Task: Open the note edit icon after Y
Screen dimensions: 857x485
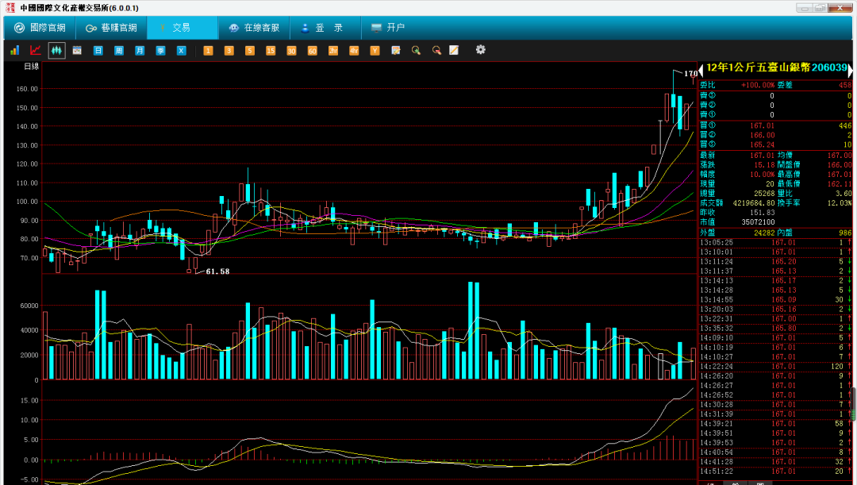Action: coord(396,50)
